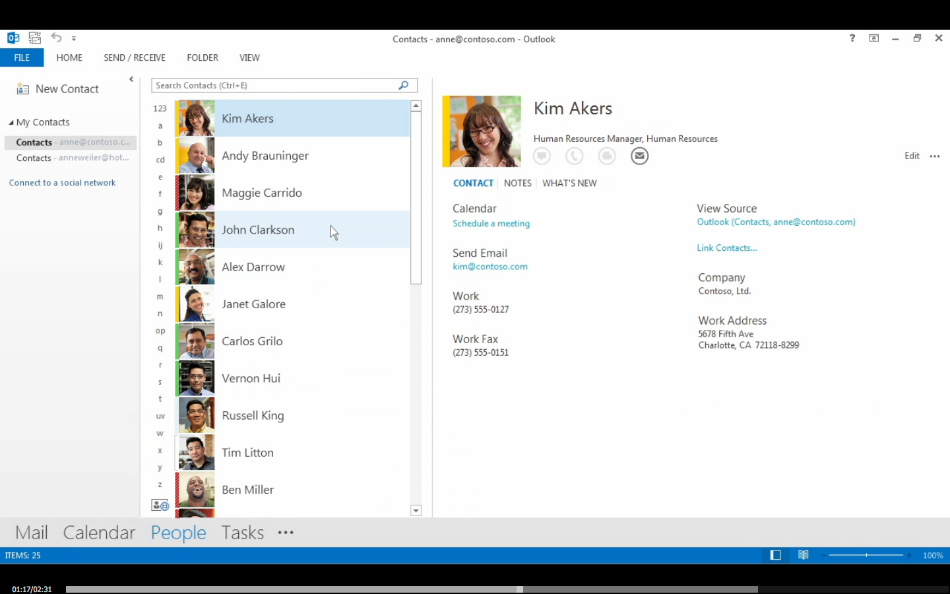Click the video call icon for Kim Akers
The height and width of the screenshot is (594, 950).
[607, 156]
